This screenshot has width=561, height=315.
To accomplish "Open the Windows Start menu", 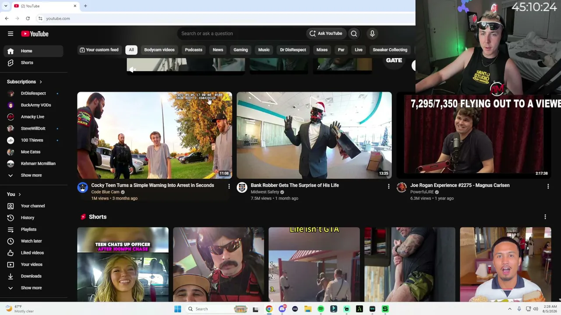I will pos(178,309).
